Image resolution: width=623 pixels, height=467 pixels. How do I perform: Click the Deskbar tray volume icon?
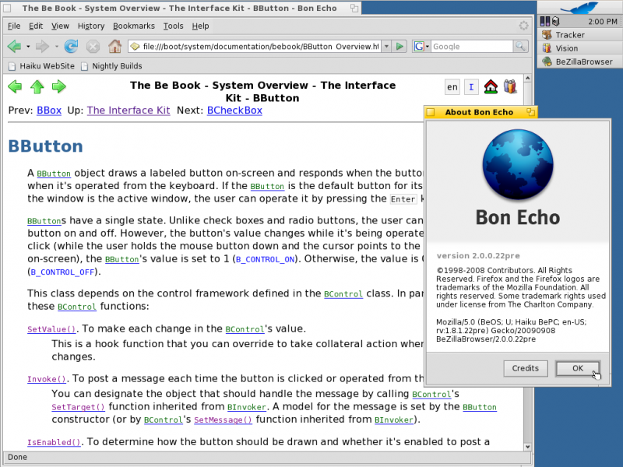555,21
